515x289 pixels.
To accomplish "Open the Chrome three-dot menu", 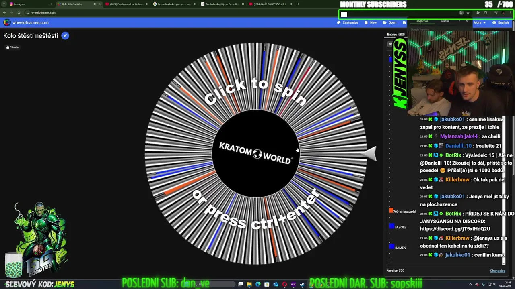I will 511,13.
